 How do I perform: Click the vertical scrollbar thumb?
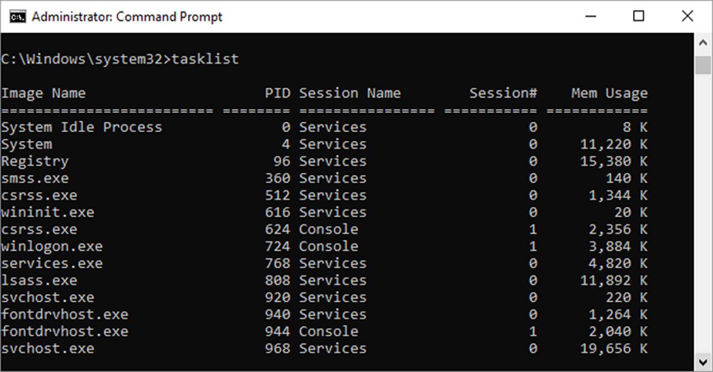coord(703,65)
